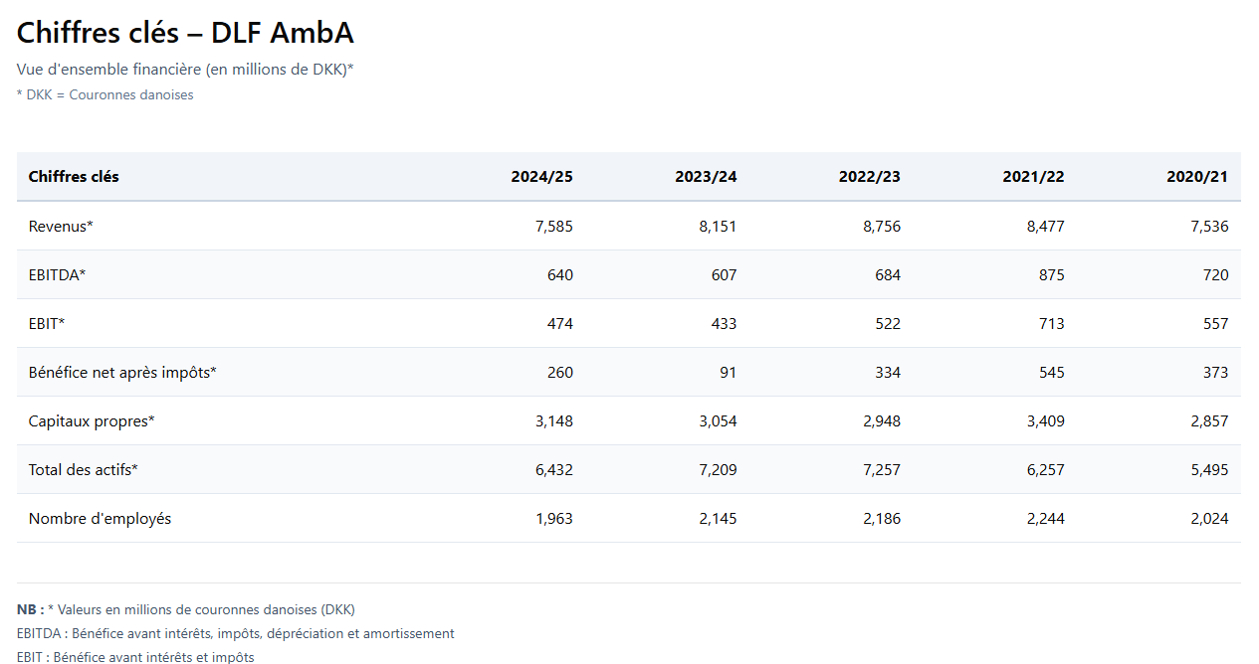
Task: Select the 875 EBITDA value for 2021/22
Action: click(1050, 275)
